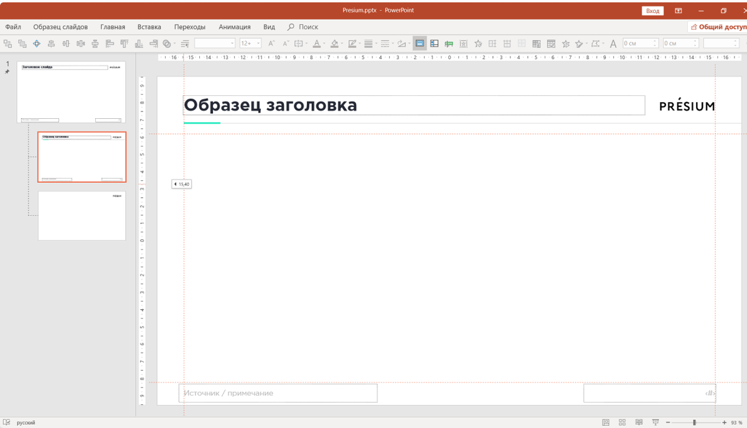Click the Вход sign-in button

[652, 11]
